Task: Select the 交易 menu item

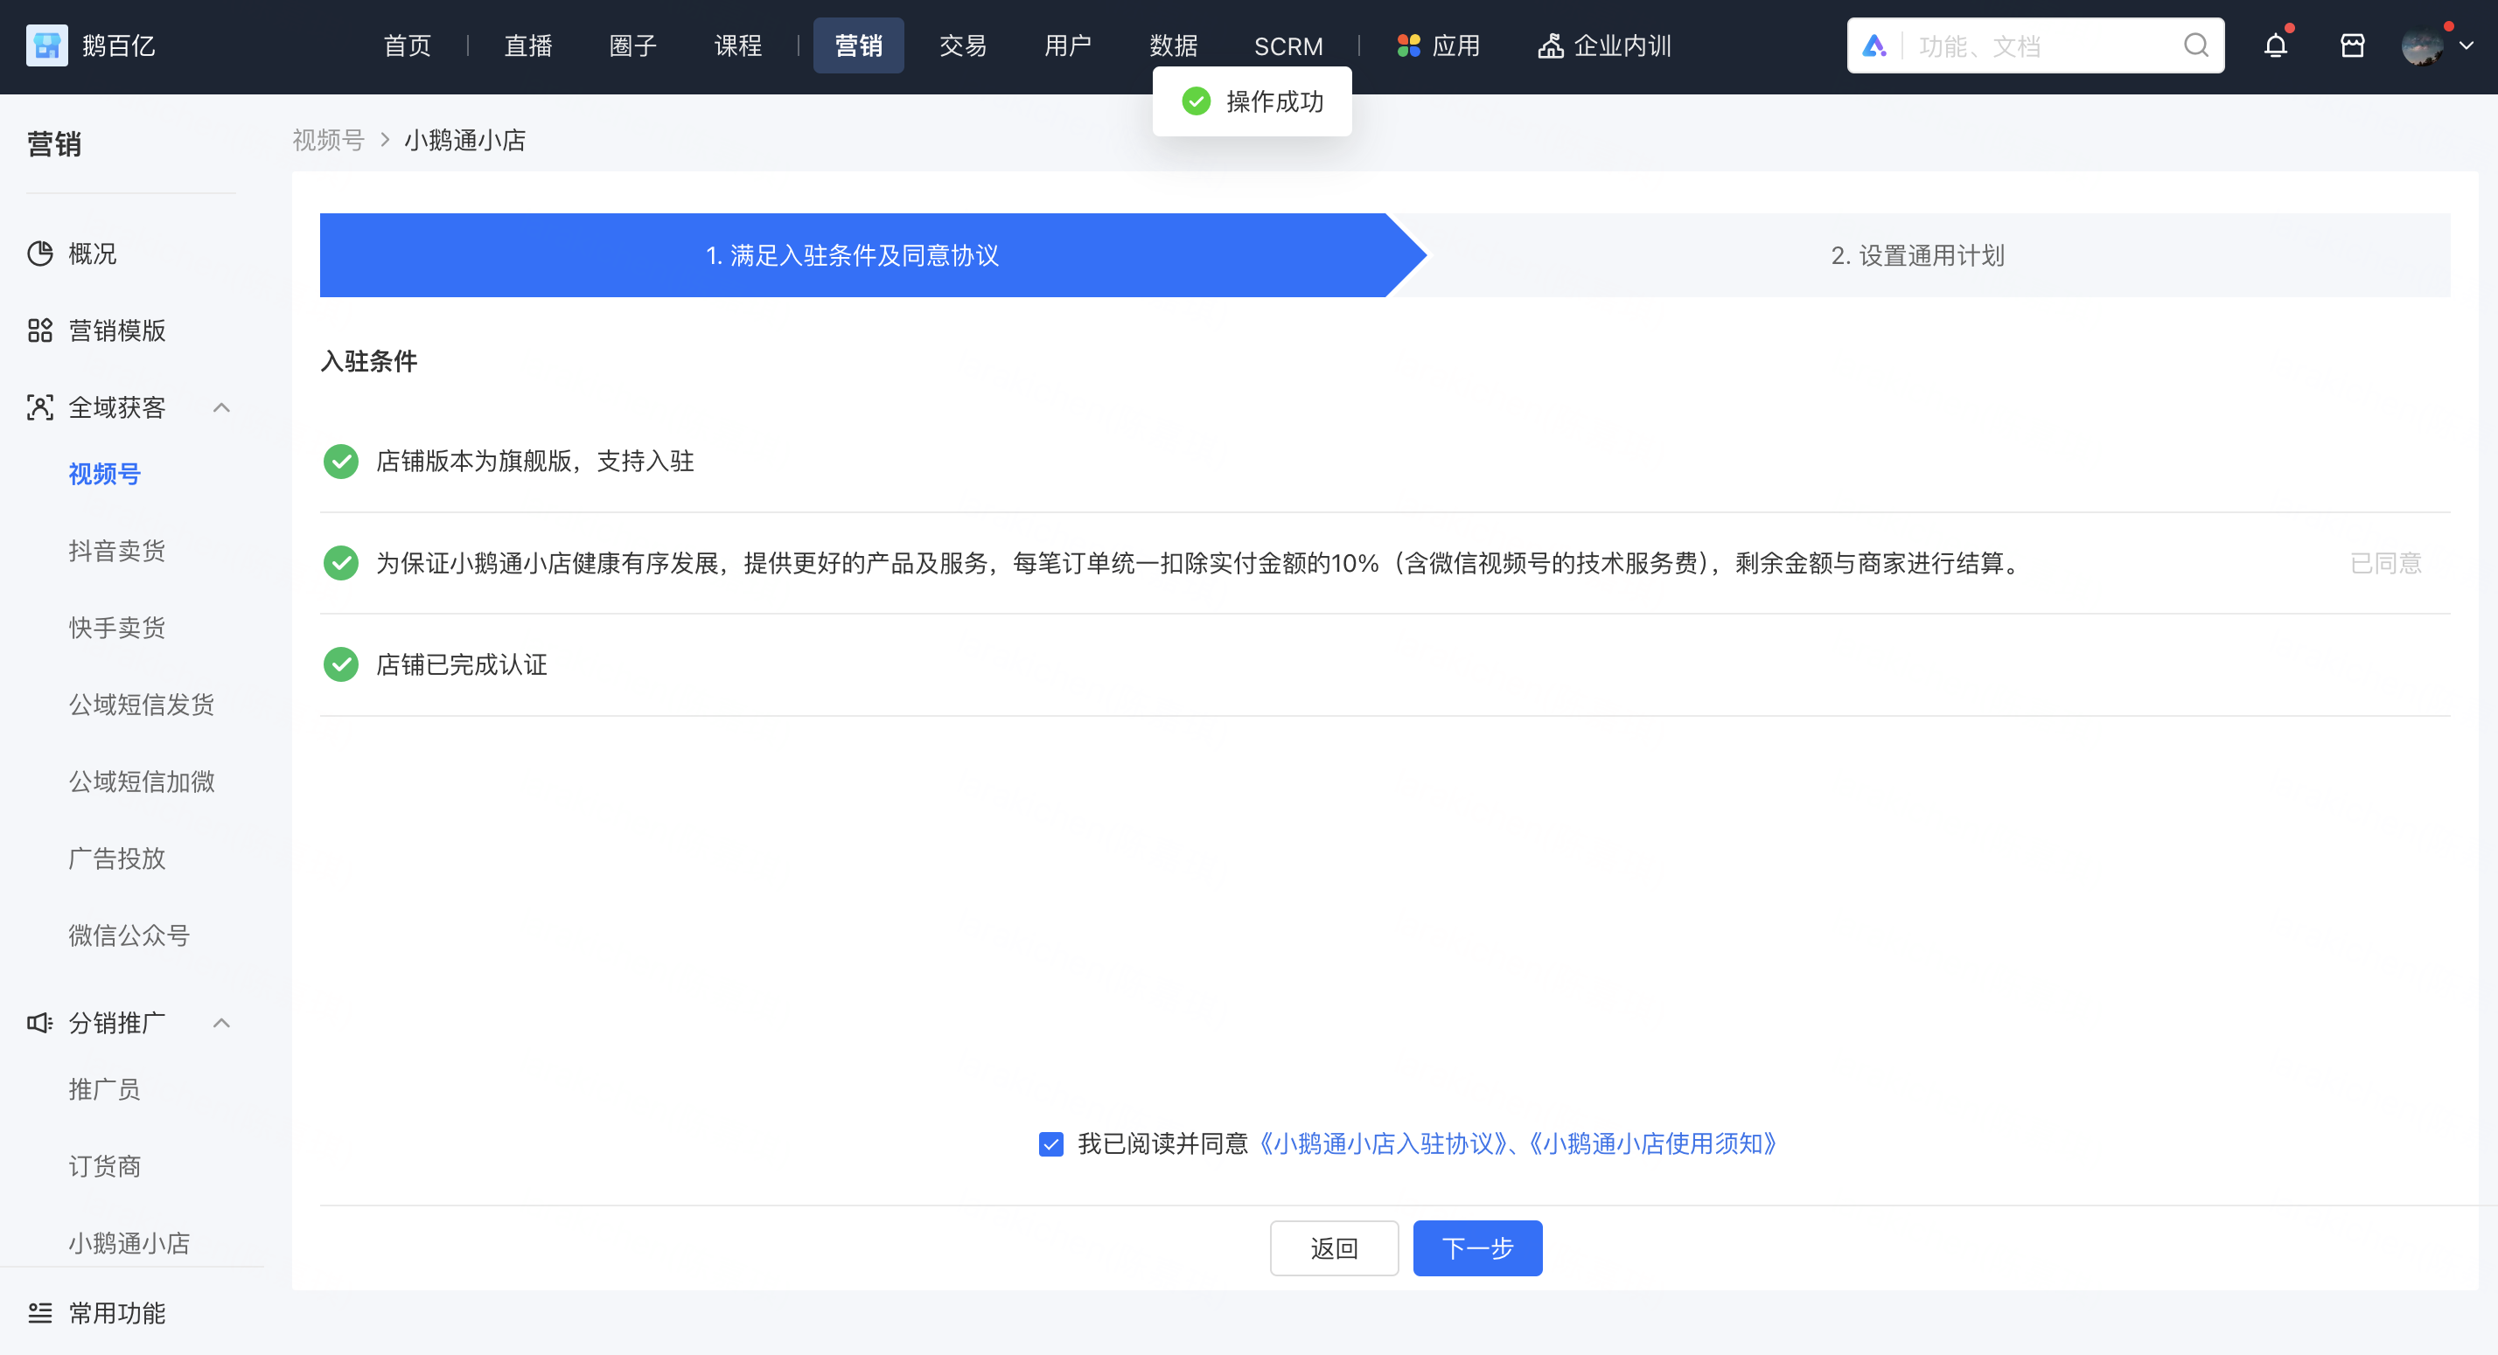Action: (962, 45)
